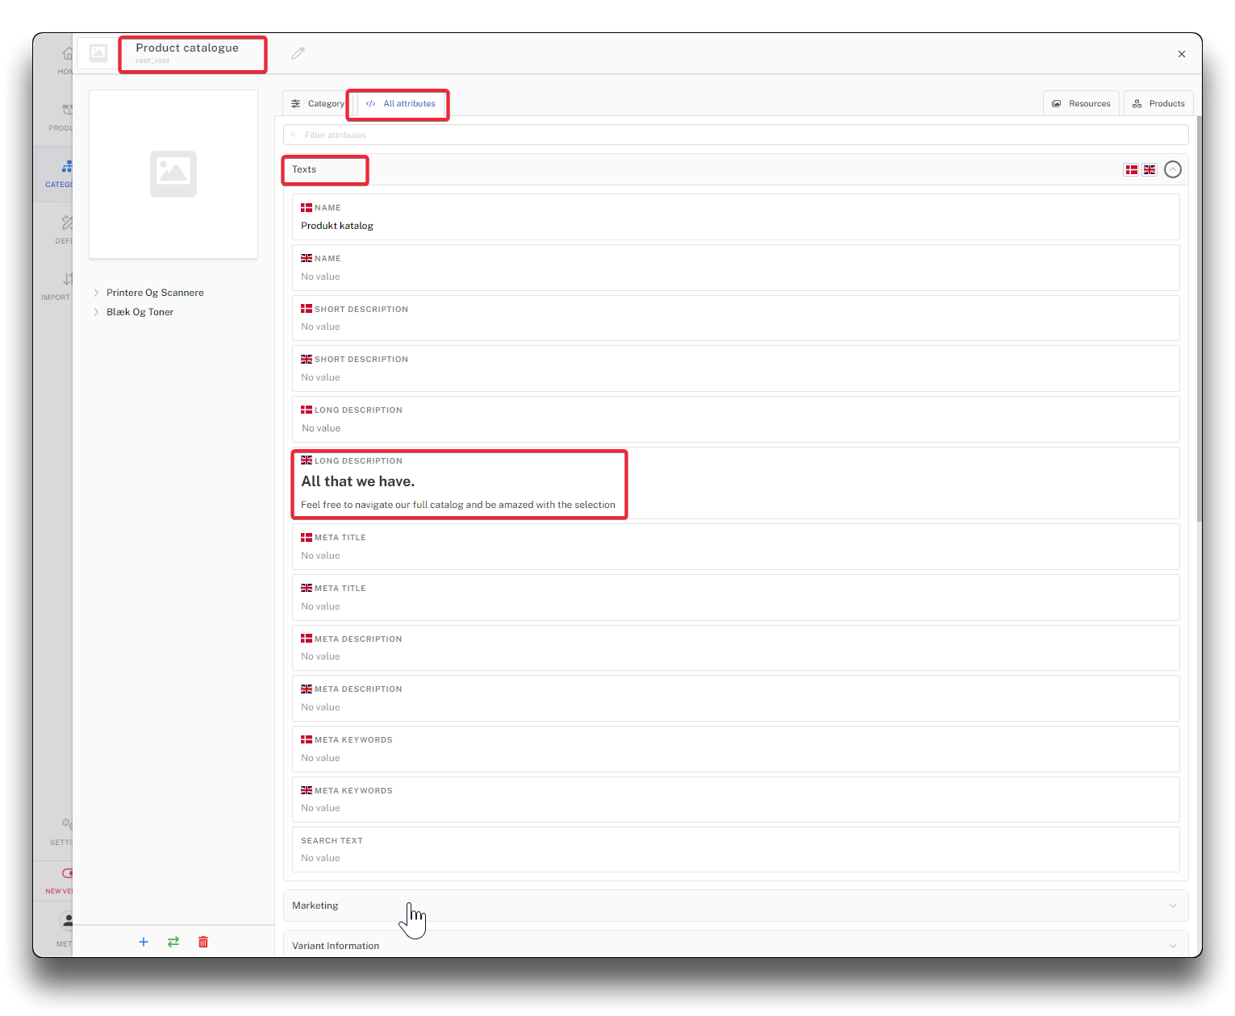Toggle Danish flag language filter in Texts
The image size is (1235, 1016).
(1131, 169)
